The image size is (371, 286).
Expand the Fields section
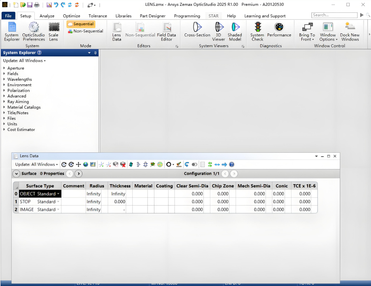4,73
